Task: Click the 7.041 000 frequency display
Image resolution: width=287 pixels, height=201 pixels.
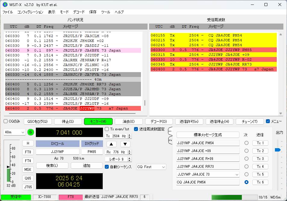Action: point(69,132)
